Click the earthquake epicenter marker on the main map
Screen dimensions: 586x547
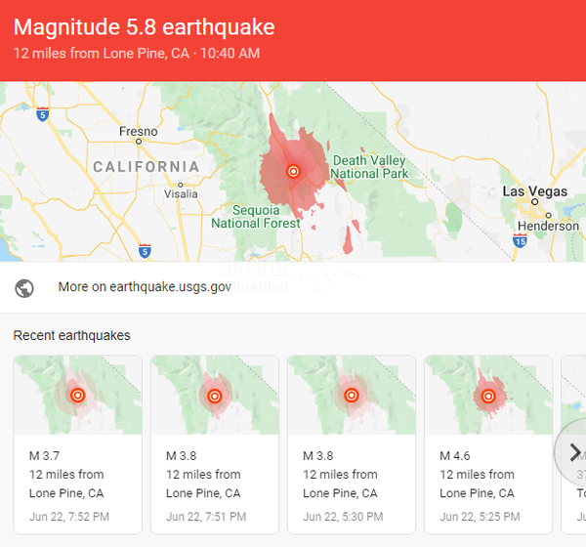pos(292,171)
